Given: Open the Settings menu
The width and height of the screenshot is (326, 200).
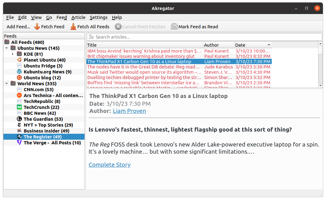Looking at the screenshot, I should [99, 17].
